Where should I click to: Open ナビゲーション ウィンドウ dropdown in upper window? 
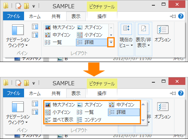point(18,36)
